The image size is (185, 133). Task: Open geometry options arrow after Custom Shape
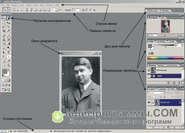tap(61, 10)
